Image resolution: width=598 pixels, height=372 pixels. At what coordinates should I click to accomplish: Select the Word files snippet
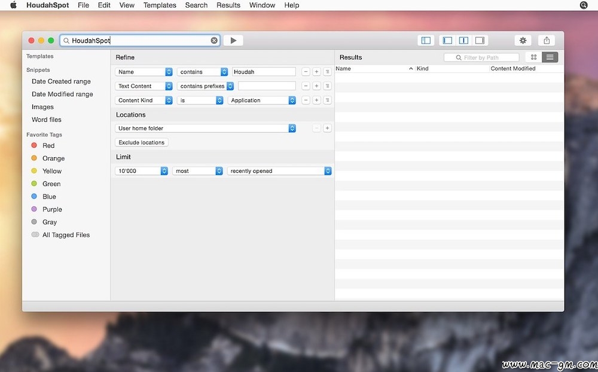47,120
